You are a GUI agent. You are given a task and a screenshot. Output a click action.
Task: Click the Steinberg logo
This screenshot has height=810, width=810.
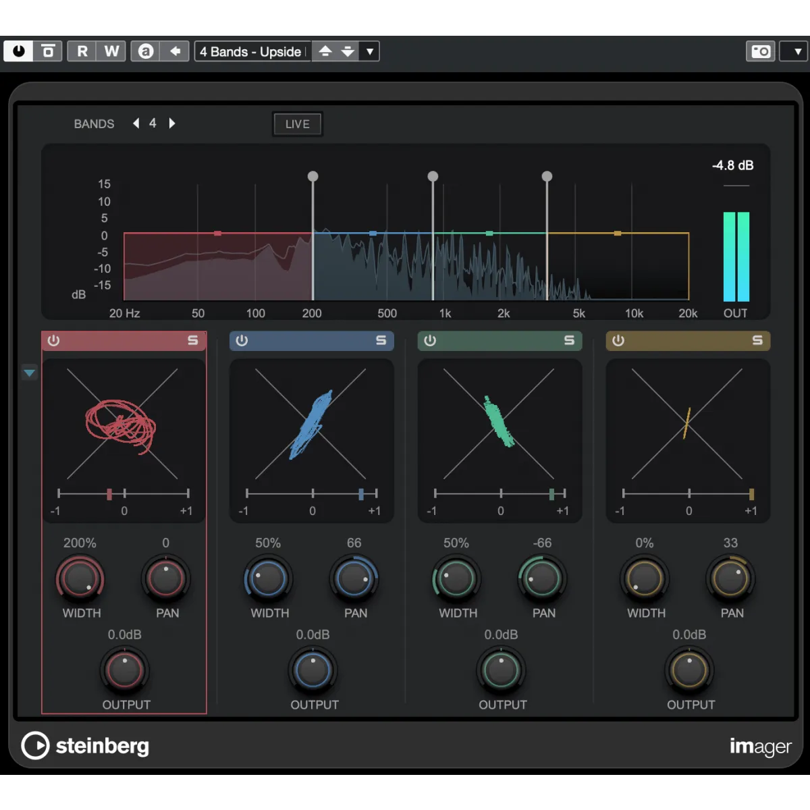point(85,746)
